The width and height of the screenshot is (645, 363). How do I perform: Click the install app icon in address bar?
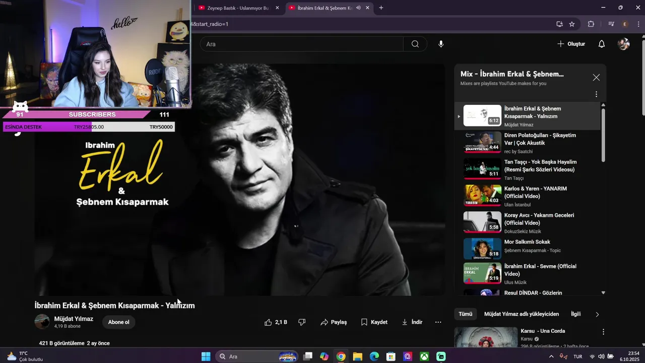pyautogui.click(x=559, y=24)
